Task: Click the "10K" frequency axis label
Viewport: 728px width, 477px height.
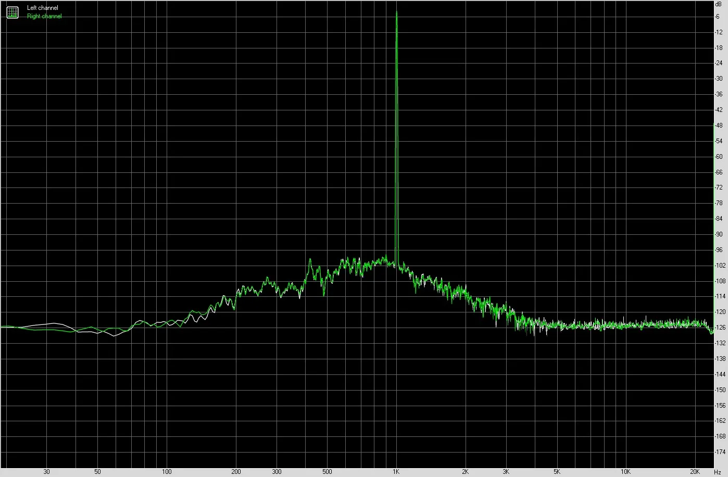Action: click(625, 472)
